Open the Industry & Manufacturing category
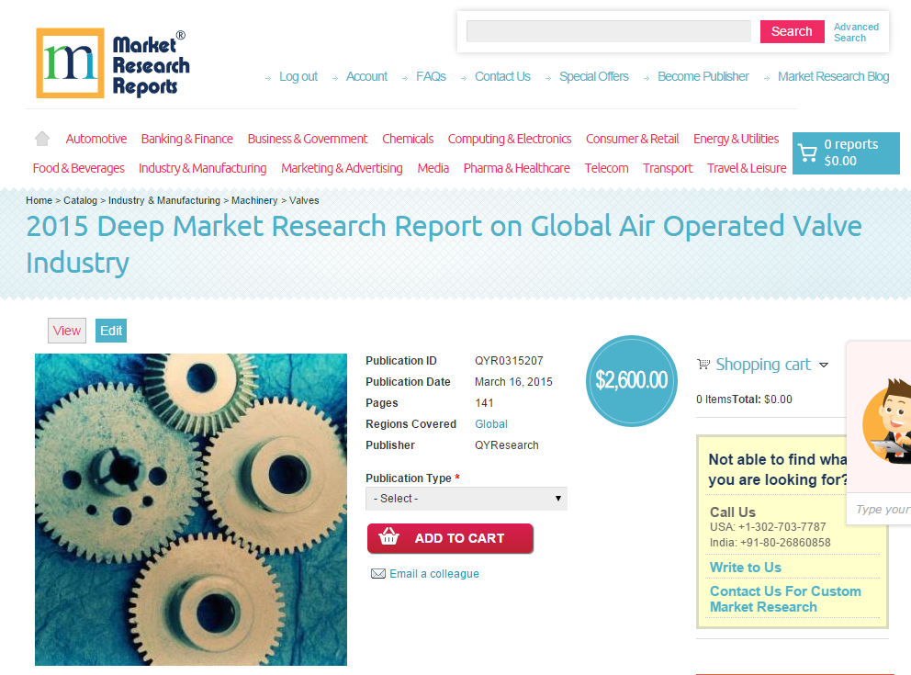Image resolution: width=911 pixels, height=675 pixels. click(202, 168)
